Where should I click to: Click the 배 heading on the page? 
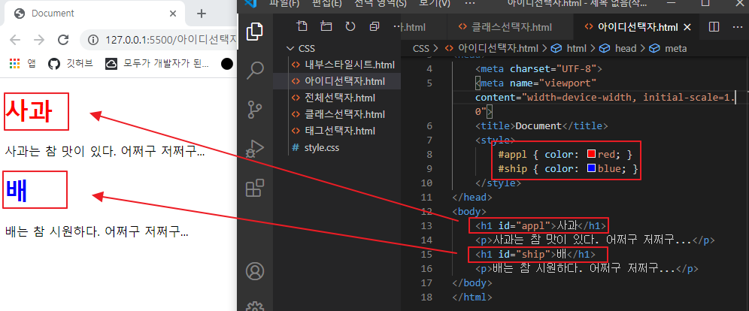17,189
